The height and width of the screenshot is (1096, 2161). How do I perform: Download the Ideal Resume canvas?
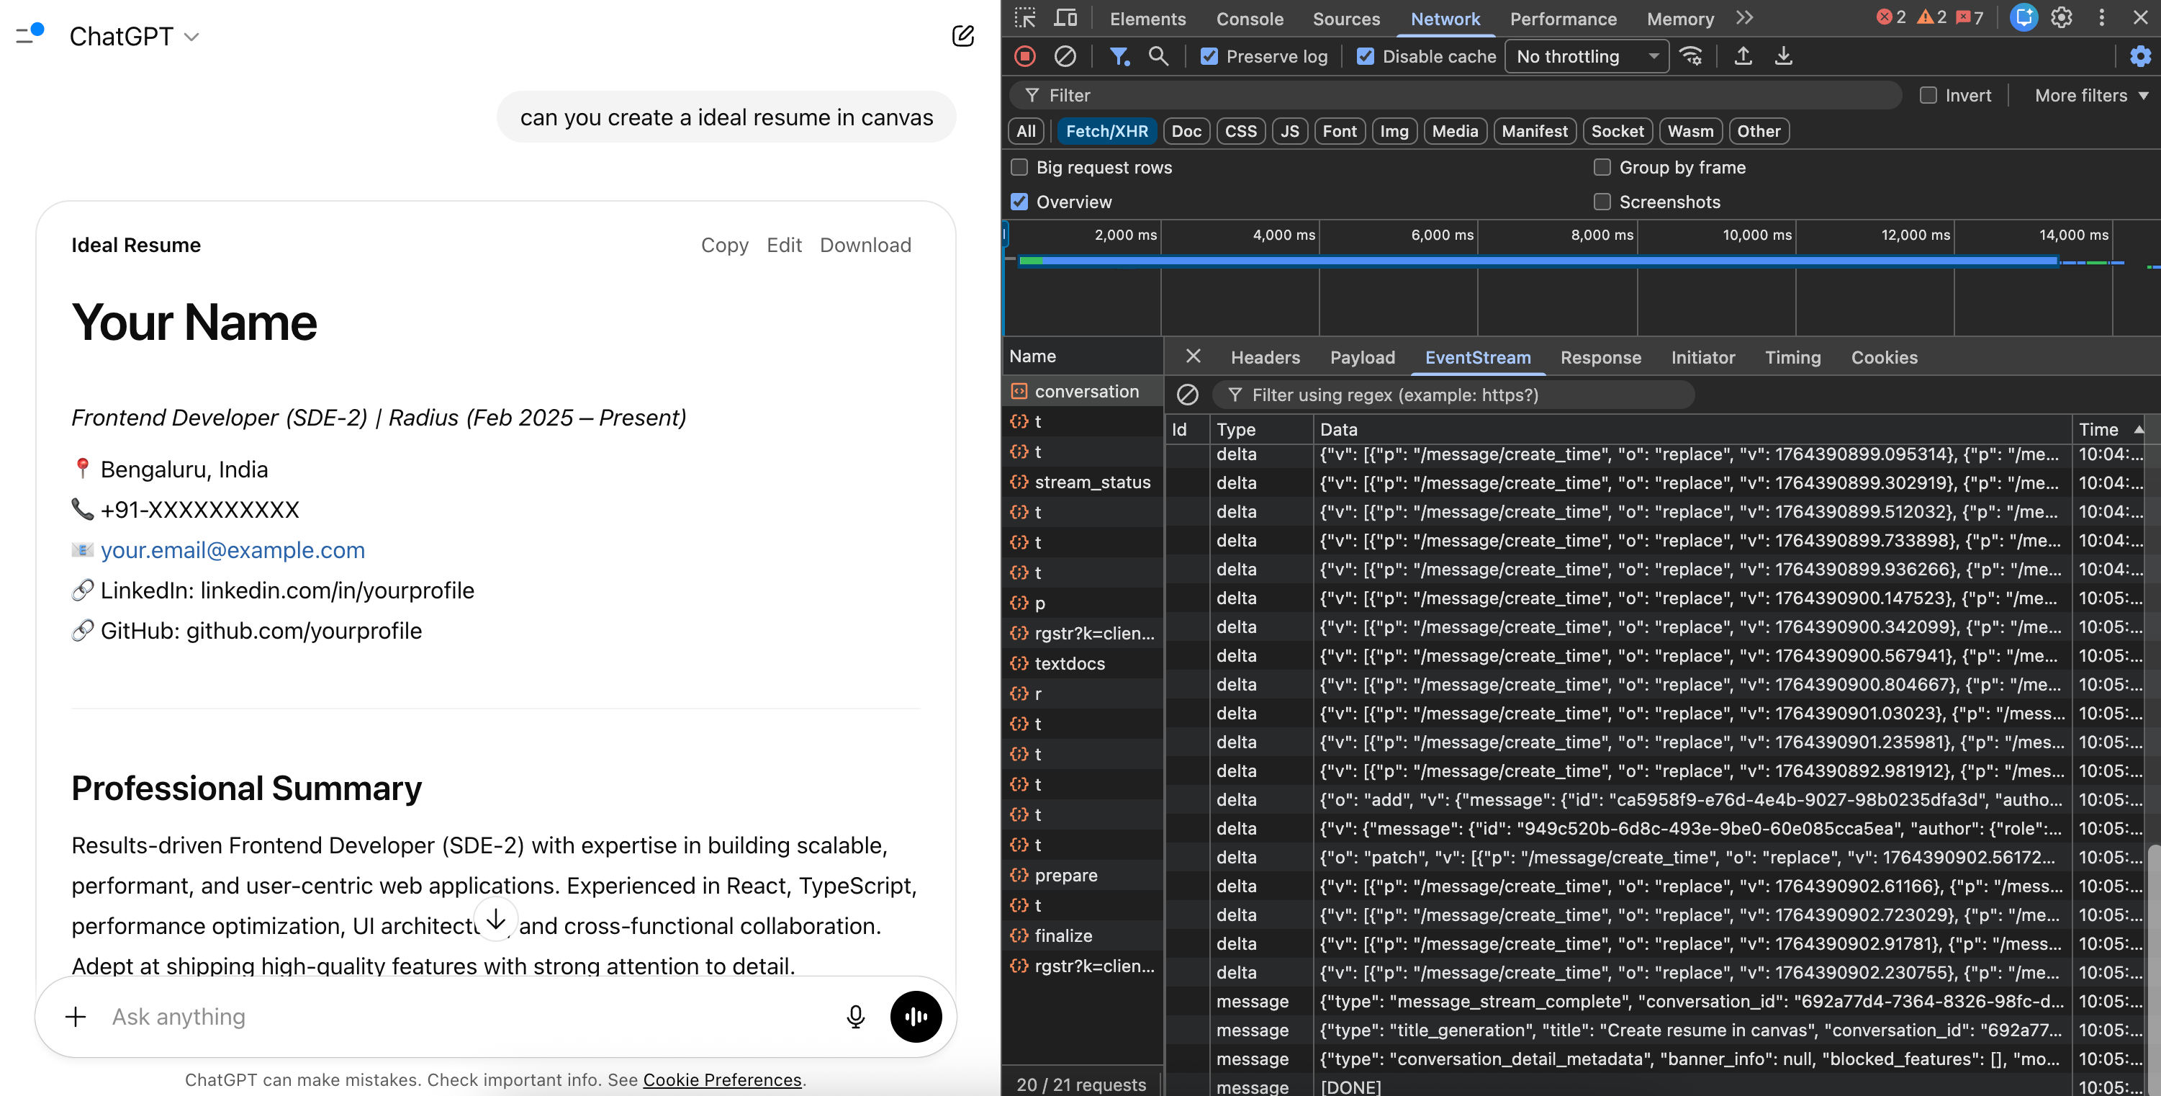point(865,245)
